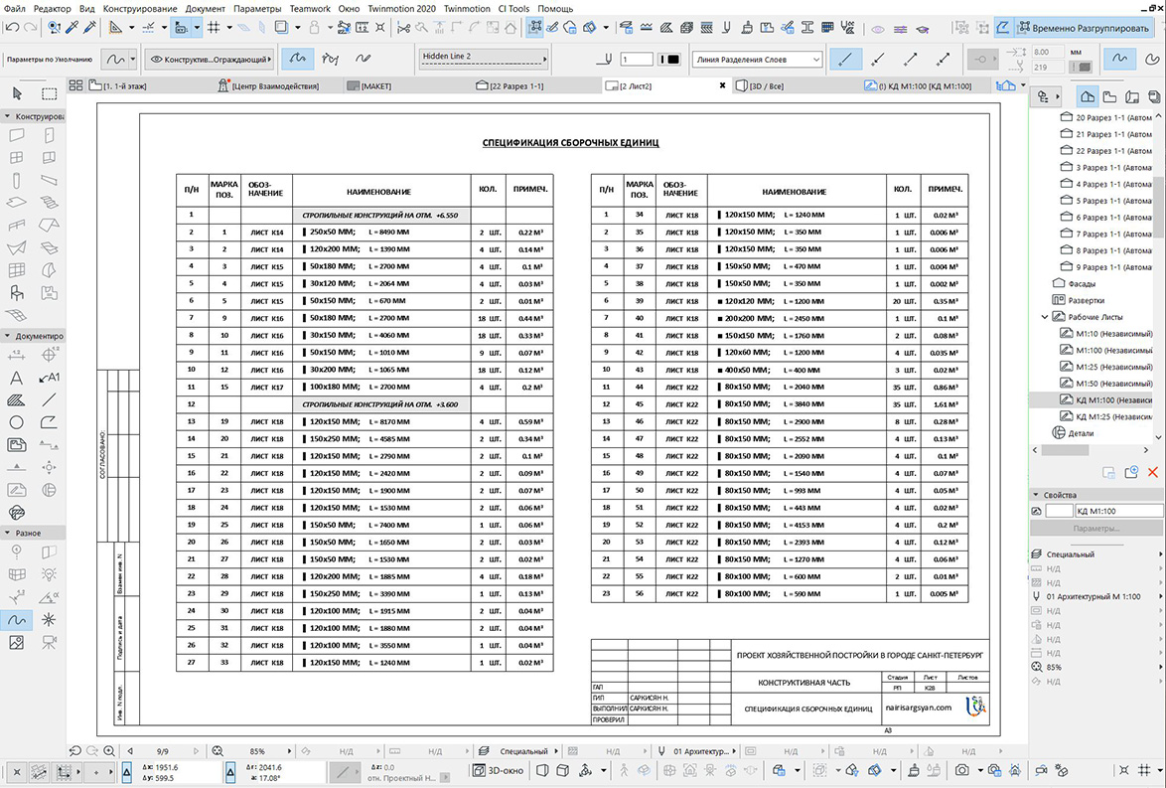Select natural spline geometry method
This screenshot has width=1166, height=788.
coord(297,58)
